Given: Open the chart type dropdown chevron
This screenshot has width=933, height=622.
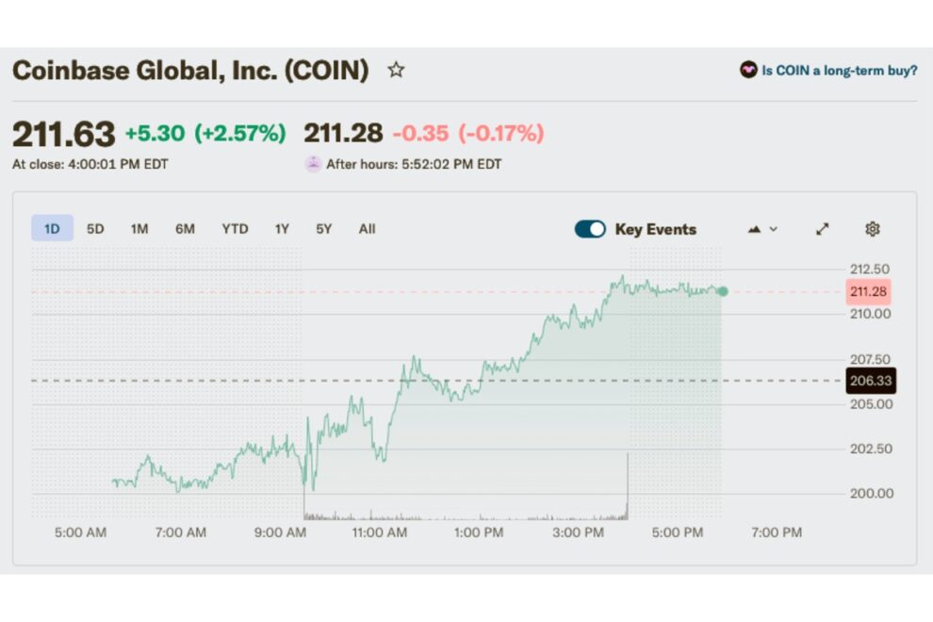Looking at the screenshot, I should tap(772, 229).
